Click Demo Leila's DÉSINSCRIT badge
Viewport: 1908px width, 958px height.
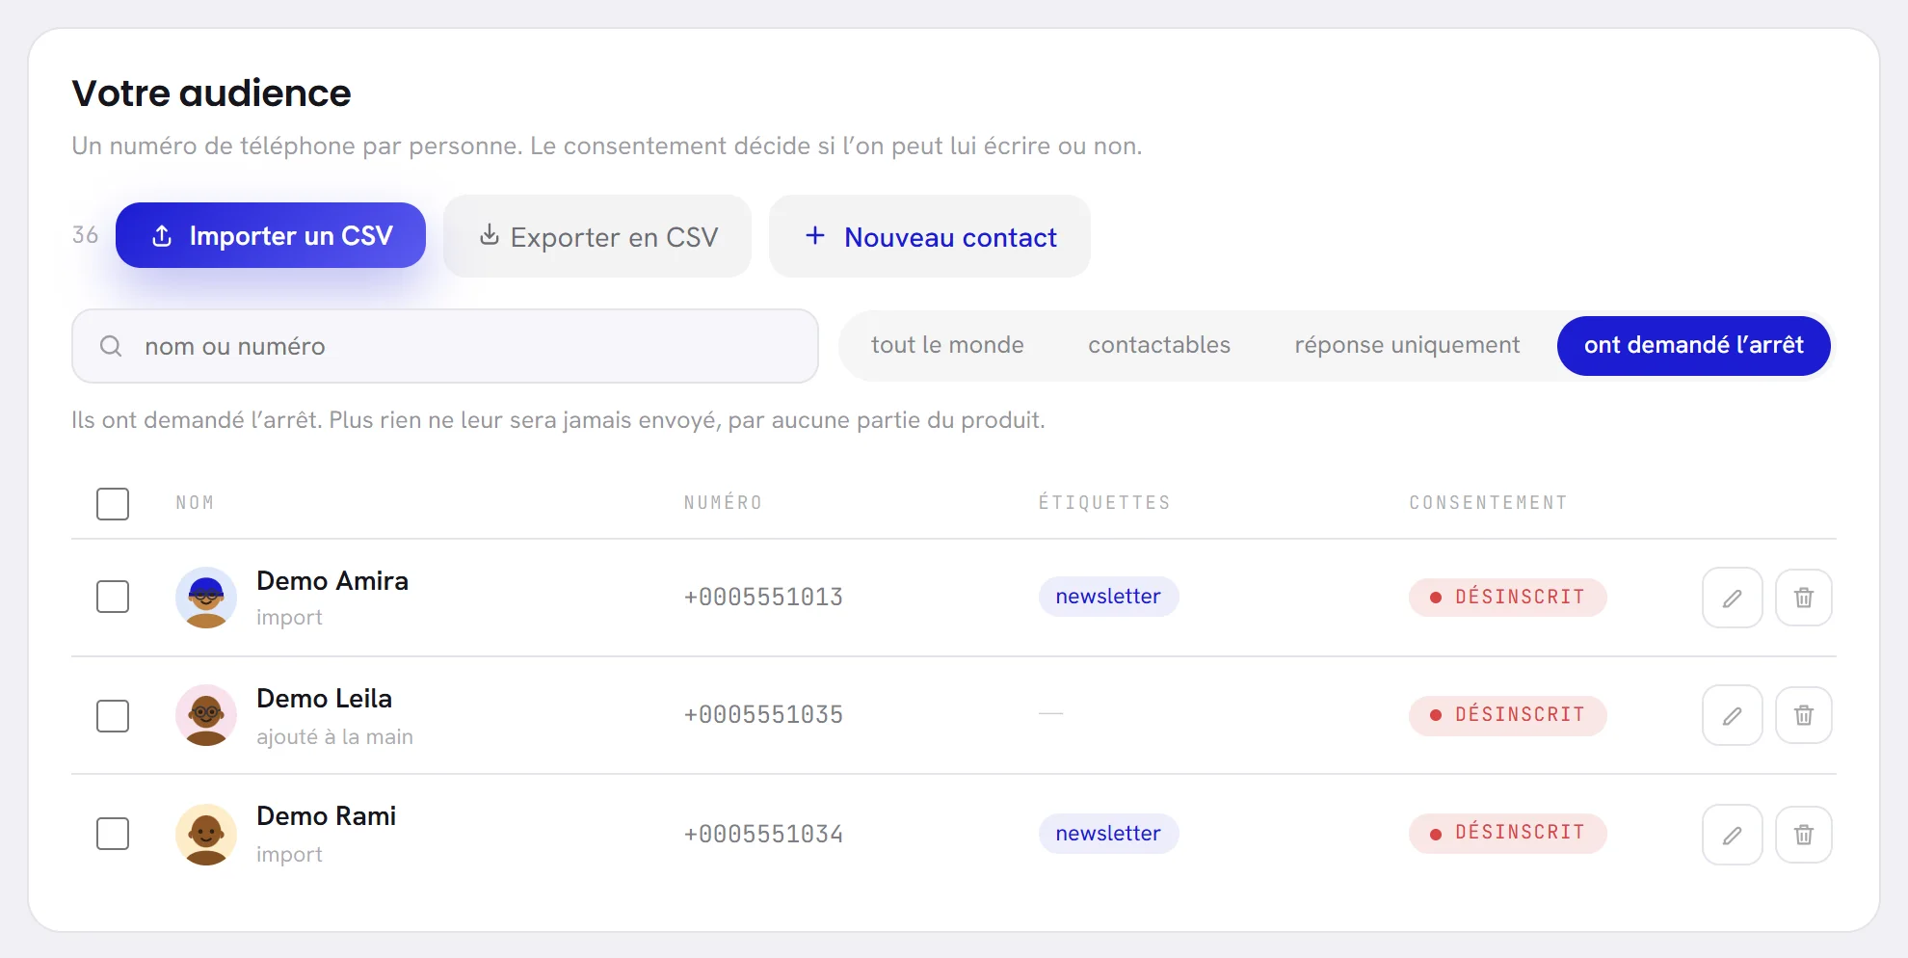click(1507, 715)
